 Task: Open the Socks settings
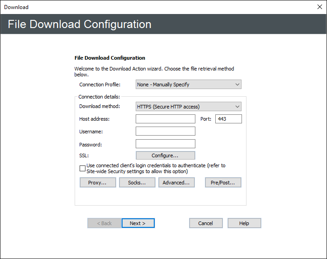137,183
